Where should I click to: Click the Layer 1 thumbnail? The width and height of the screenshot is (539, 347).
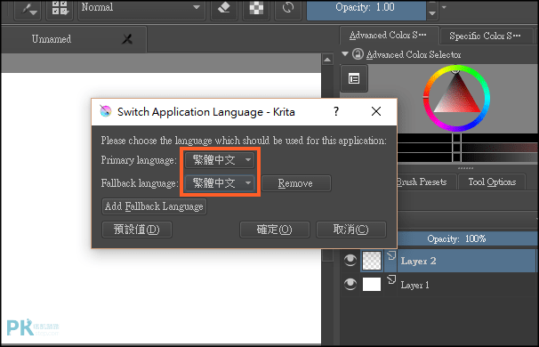pyautogui.click(x=372, y=284)
